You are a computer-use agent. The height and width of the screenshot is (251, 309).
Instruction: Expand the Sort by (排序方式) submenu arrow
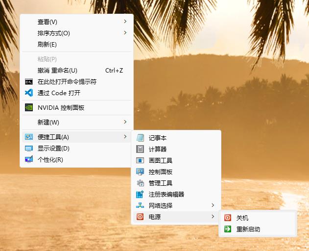[125, 33]
